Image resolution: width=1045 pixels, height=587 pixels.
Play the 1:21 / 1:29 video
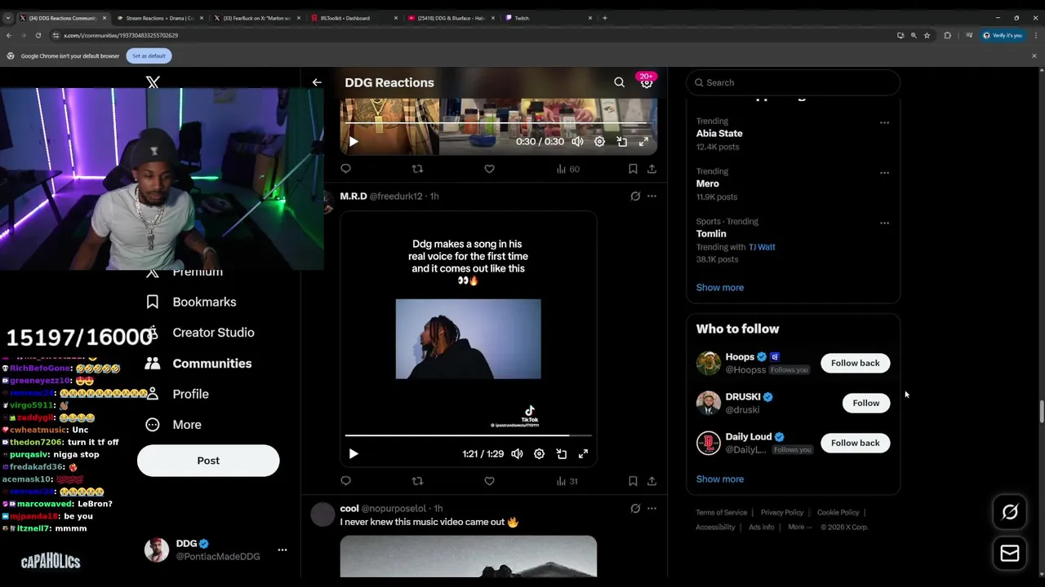pyautogui.click(x=354, y=453)
